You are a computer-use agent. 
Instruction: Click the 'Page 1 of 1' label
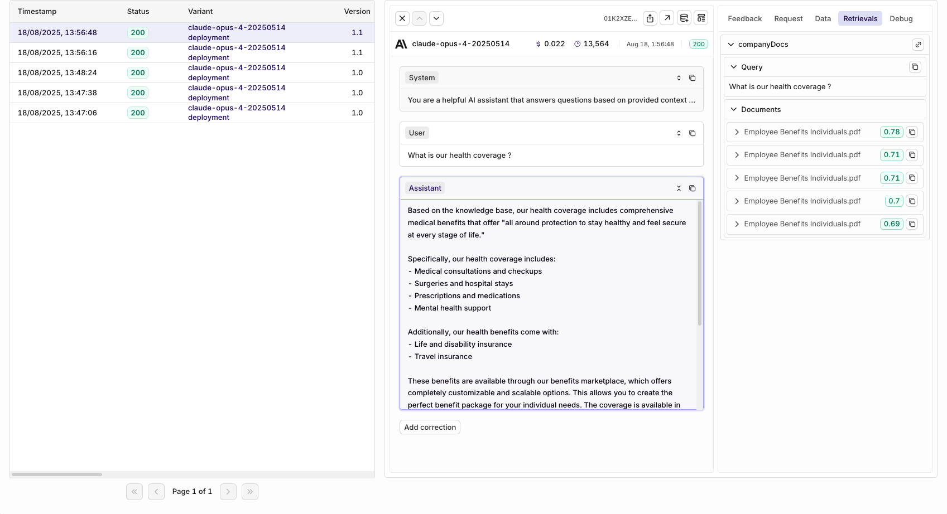(x=192, y=492)
